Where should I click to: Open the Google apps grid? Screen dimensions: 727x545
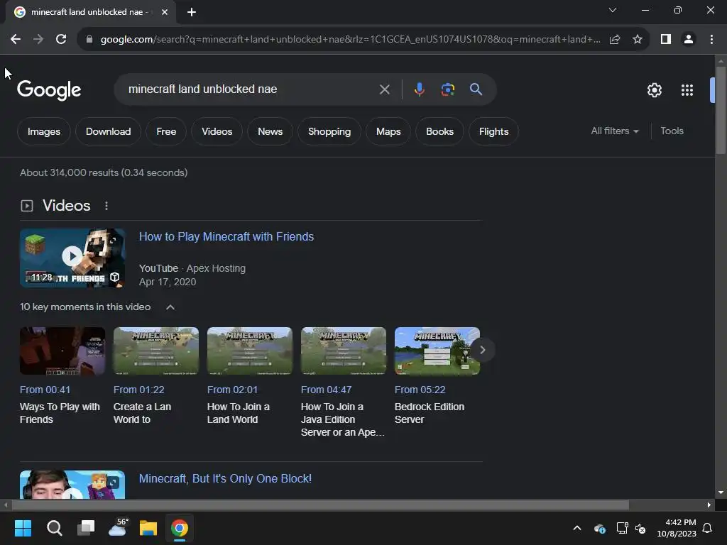pos(687,90)
